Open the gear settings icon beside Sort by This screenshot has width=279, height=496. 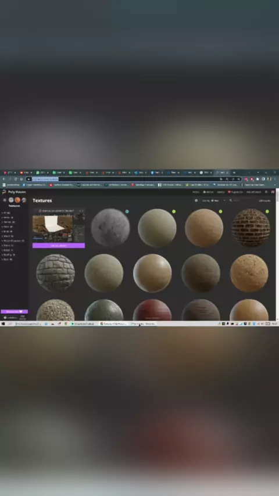click(x=196, y=200)
